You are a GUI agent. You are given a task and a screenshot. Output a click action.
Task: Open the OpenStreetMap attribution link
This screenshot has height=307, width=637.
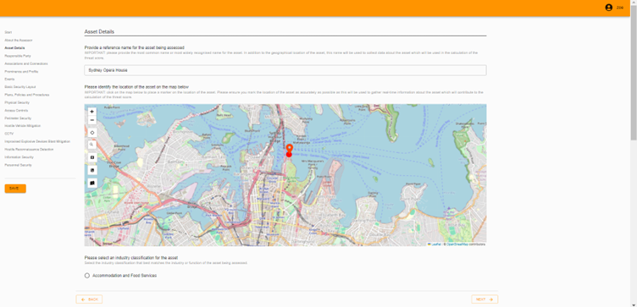(x=457, y=244)
